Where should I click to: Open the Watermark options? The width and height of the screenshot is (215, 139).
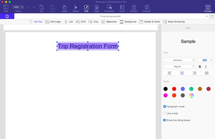pos(109,22)
